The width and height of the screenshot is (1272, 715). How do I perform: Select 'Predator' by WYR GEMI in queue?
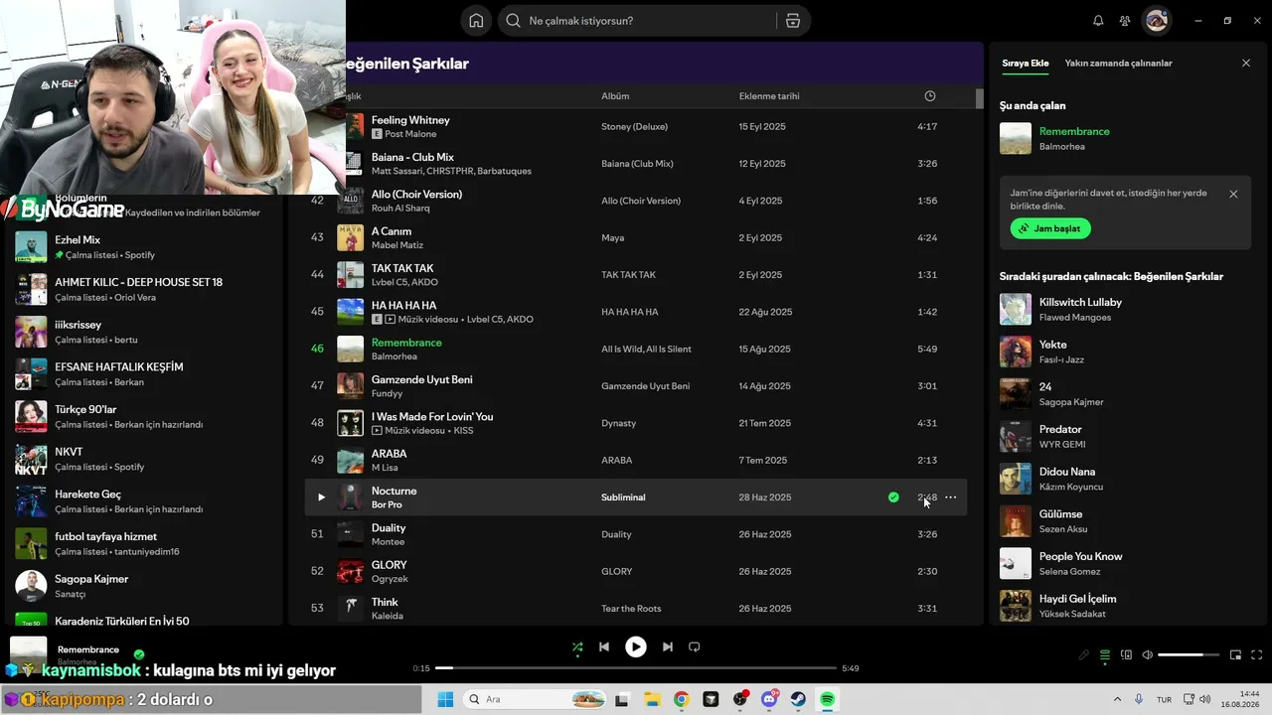[x=1125, y=436]
